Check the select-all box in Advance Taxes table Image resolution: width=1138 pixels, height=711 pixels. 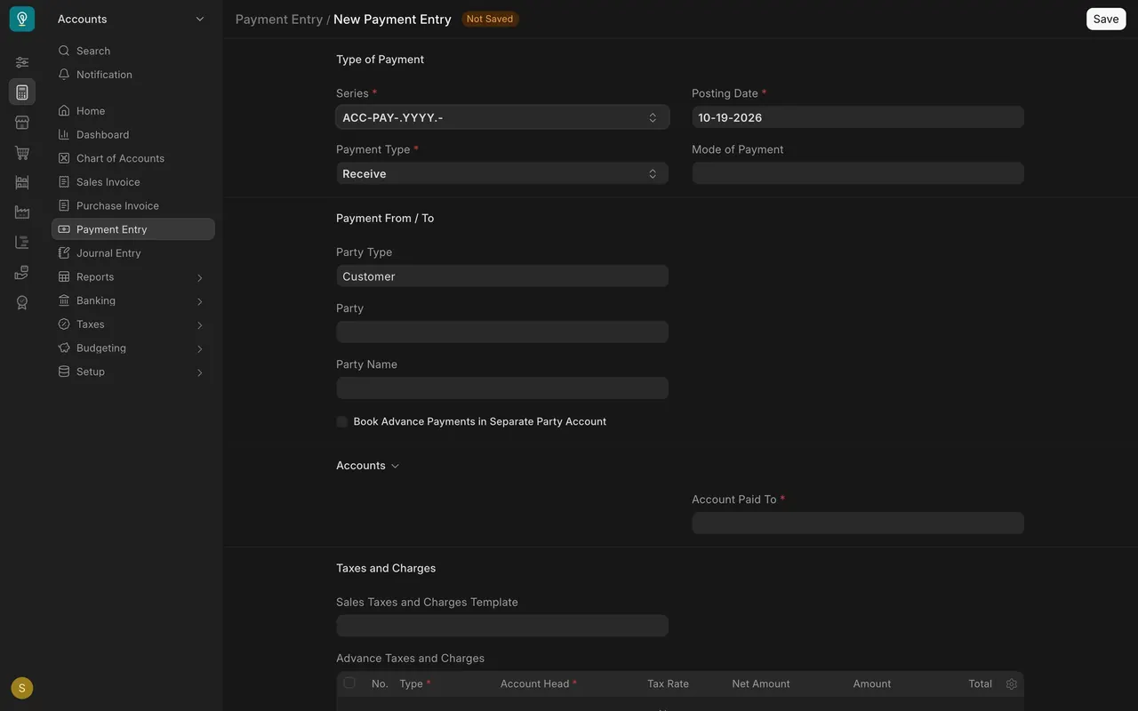(349, 683)
